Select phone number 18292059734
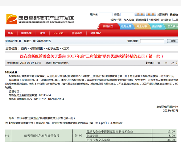The image size is (181, 149). point(56,99)
